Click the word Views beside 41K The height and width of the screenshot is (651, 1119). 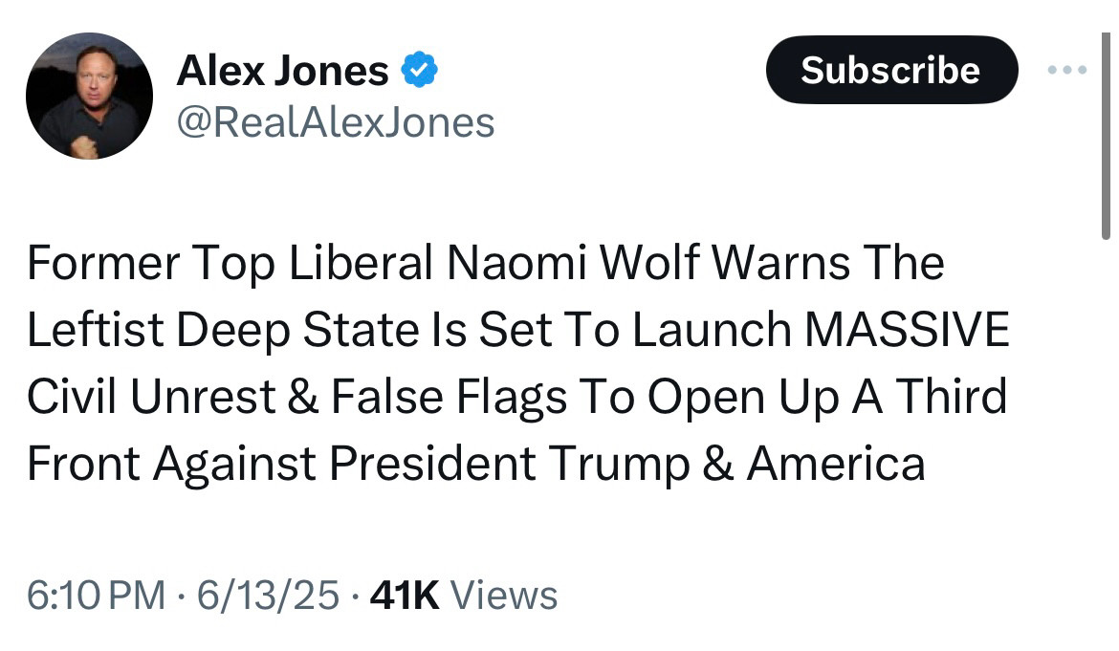[504, 596]
